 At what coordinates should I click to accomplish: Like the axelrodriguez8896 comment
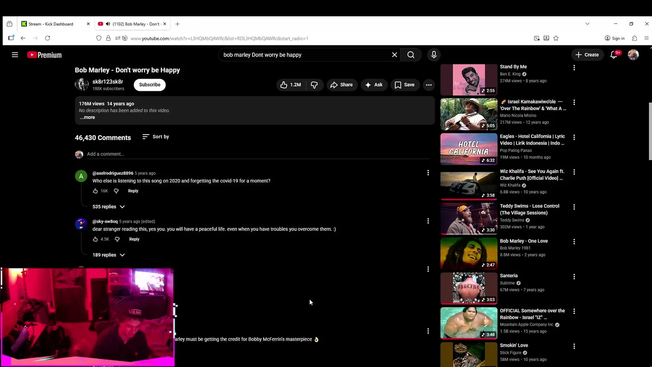click(95, 191)
